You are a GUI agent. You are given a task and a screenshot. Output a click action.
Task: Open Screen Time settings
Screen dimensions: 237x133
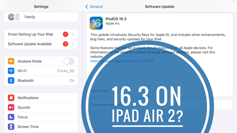pyautogui.click(x=41, y=127)
